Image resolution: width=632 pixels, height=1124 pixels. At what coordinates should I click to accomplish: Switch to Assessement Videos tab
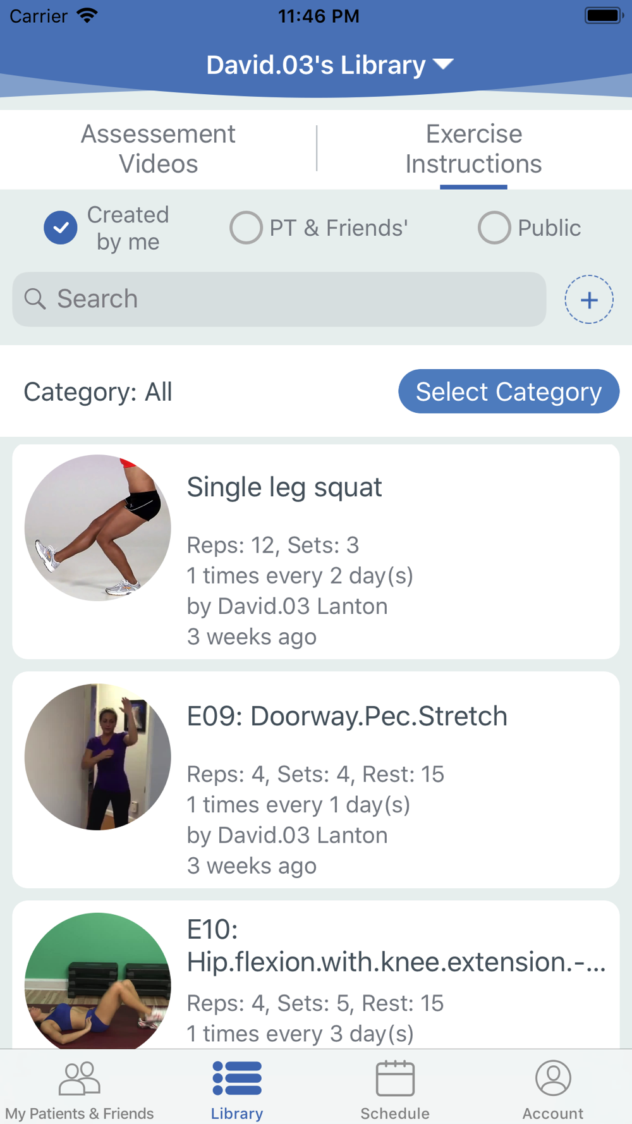[x=158, y=149]
